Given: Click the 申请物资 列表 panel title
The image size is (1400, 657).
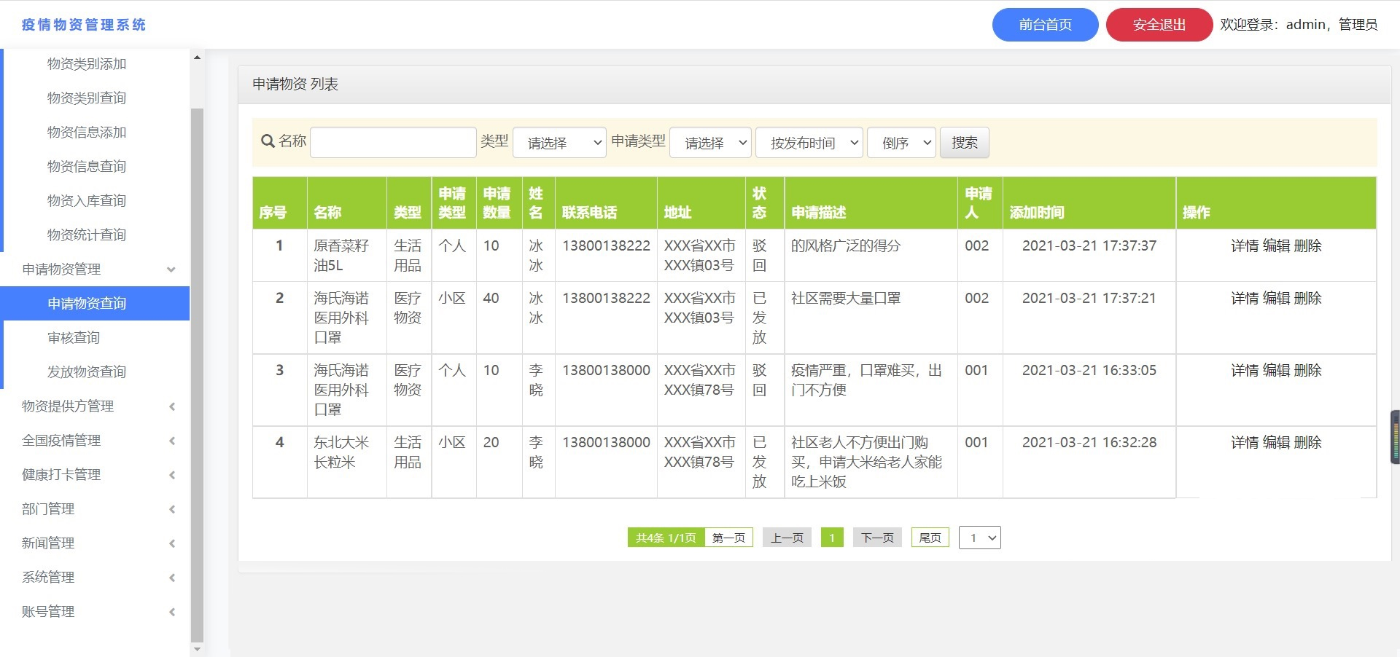Looking at the screenshot, I should (x=295, y=84).
